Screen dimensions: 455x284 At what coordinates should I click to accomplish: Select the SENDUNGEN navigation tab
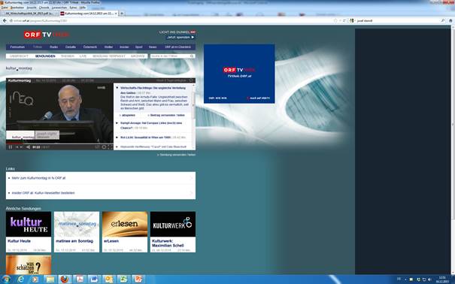(x=45, y=56)
